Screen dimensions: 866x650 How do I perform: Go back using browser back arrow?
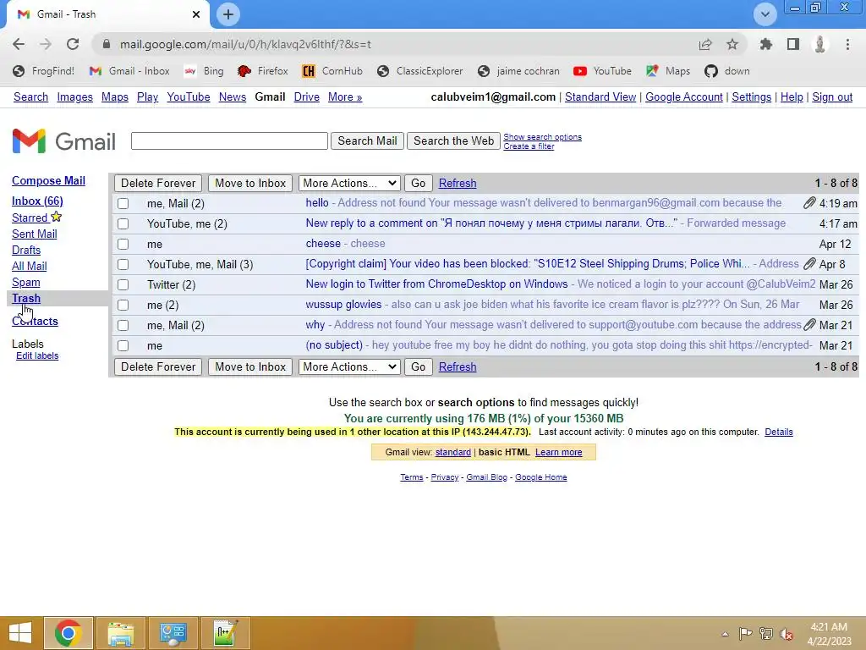click(x=19, y=44)
